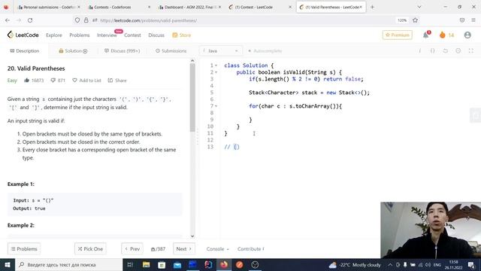Click the thumbs-down dislikes icon
481x271 pixels.
(x=53, y=81)
